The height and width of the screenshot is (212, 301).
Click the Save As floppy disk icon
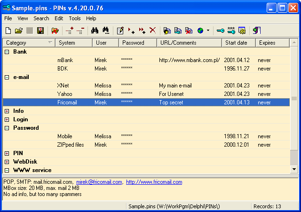[40, 31]
